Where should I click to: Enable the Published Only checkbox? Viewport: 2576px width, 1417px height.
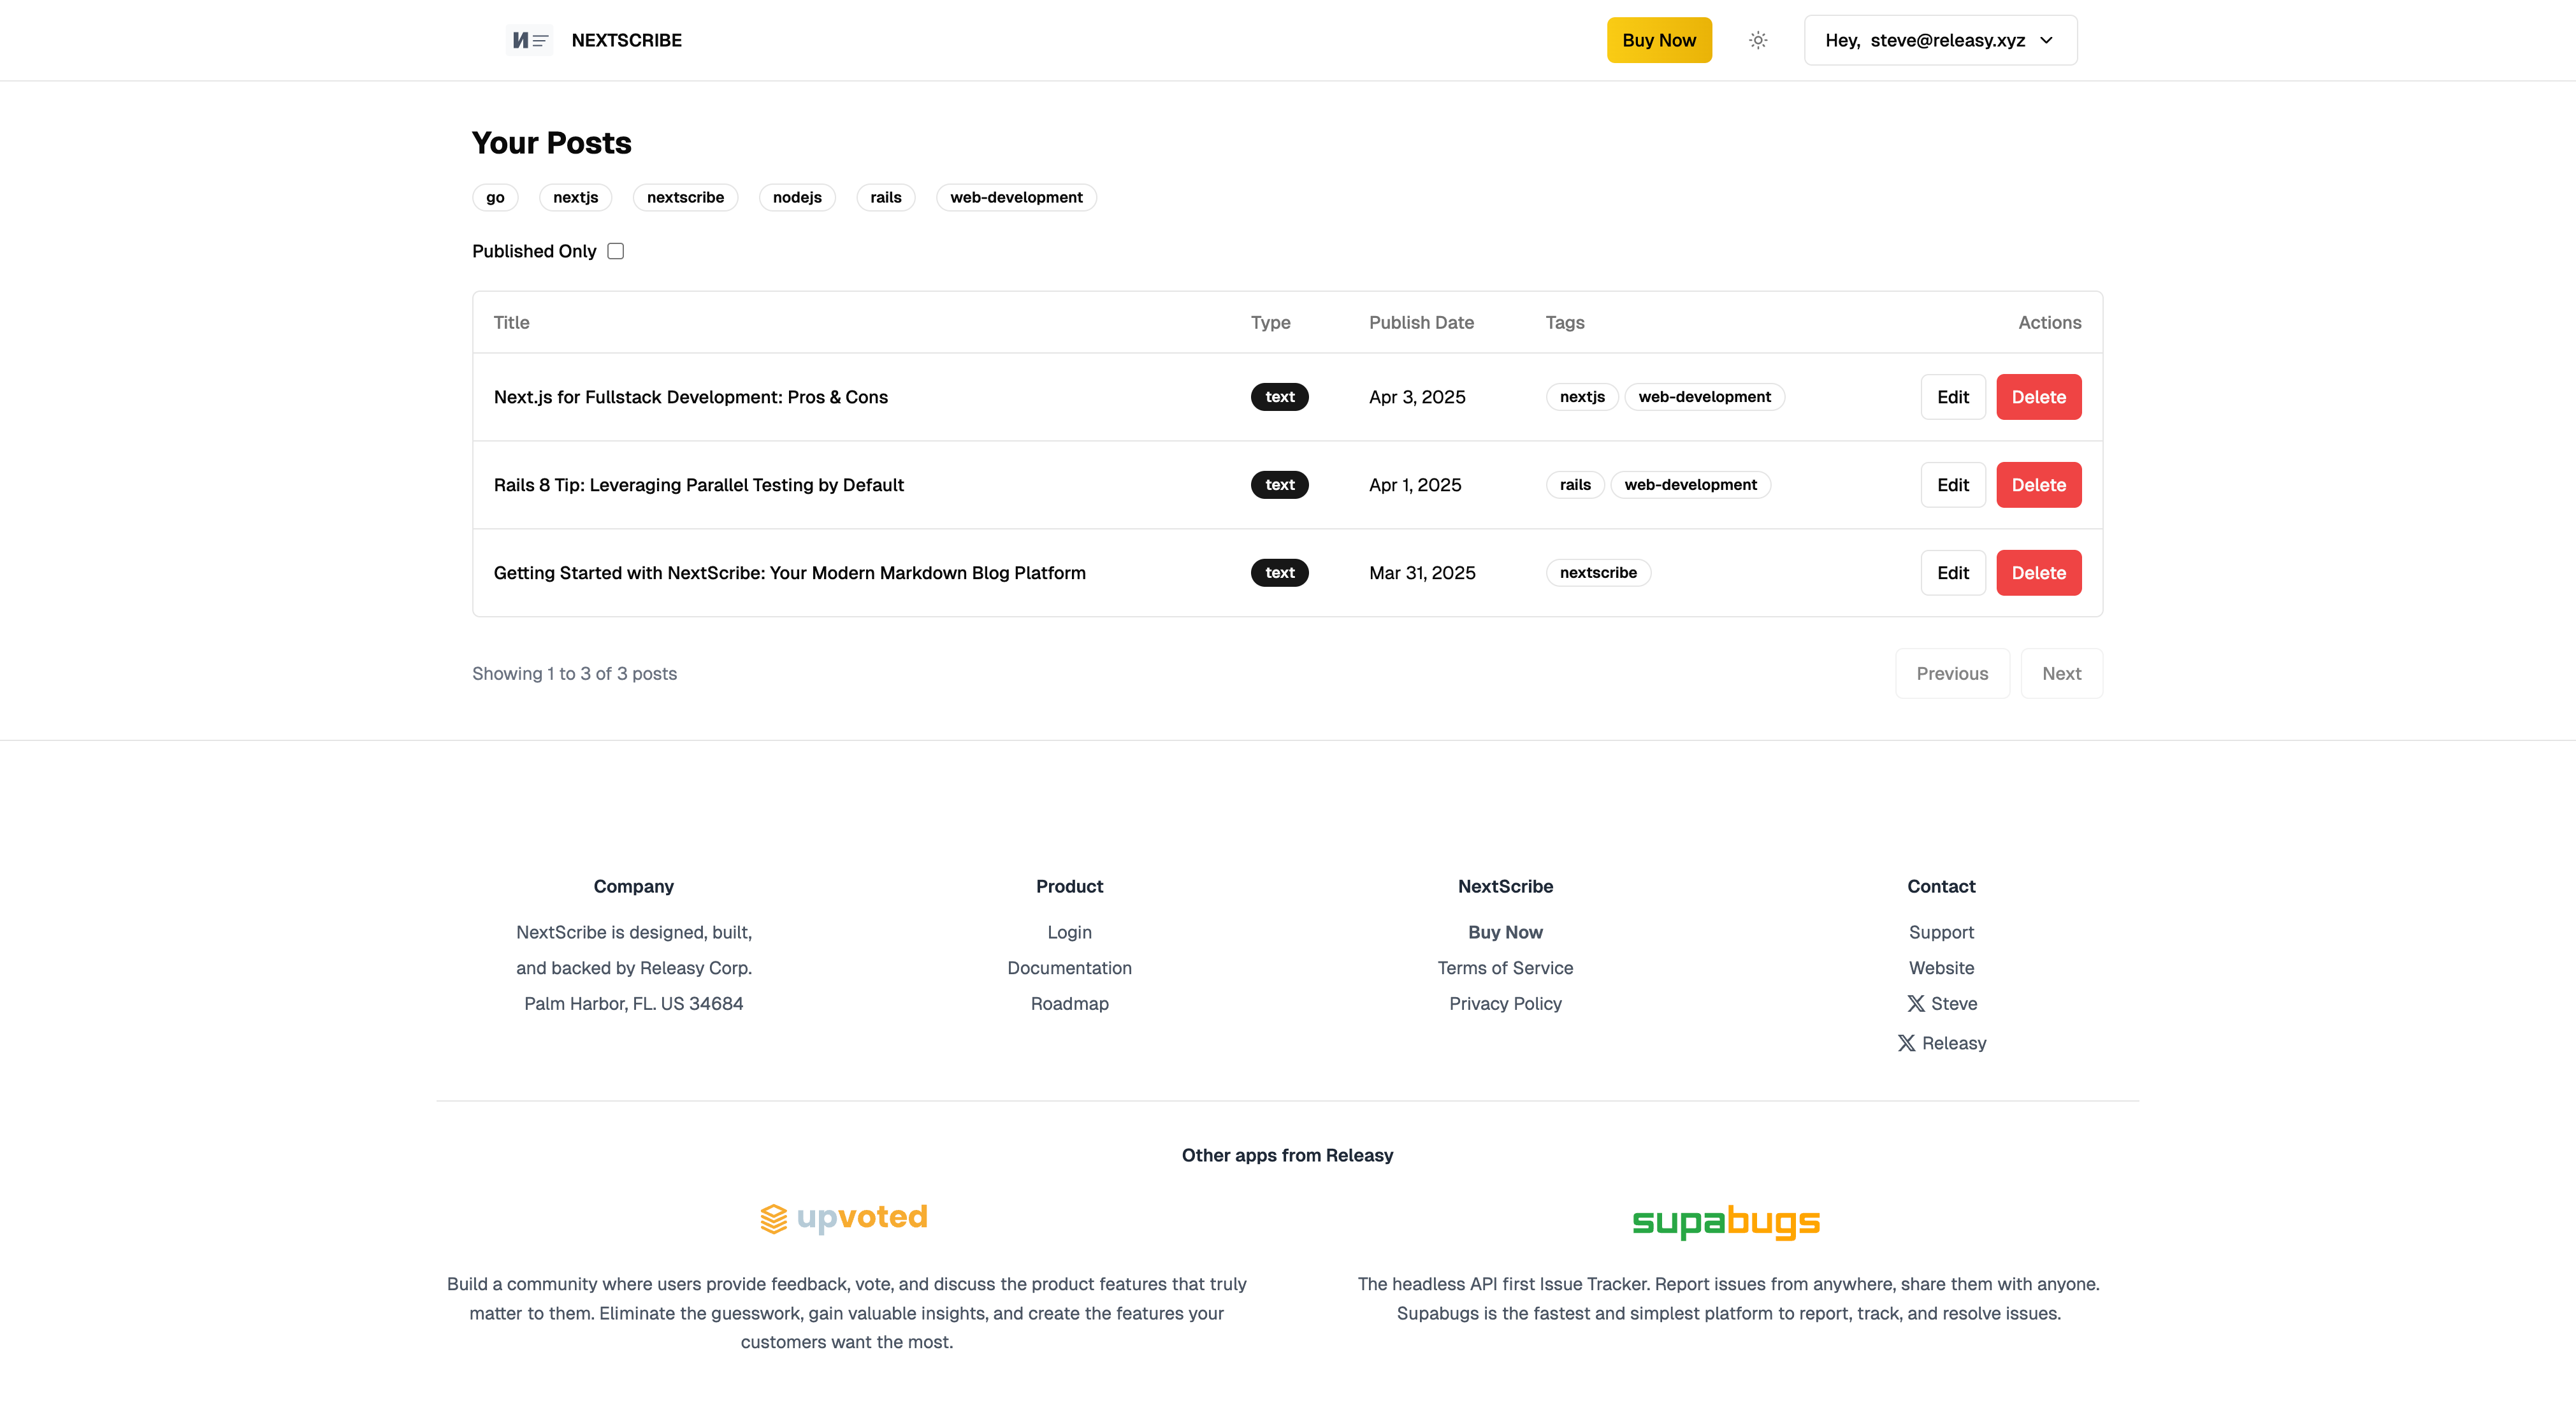tap(616, 251)
